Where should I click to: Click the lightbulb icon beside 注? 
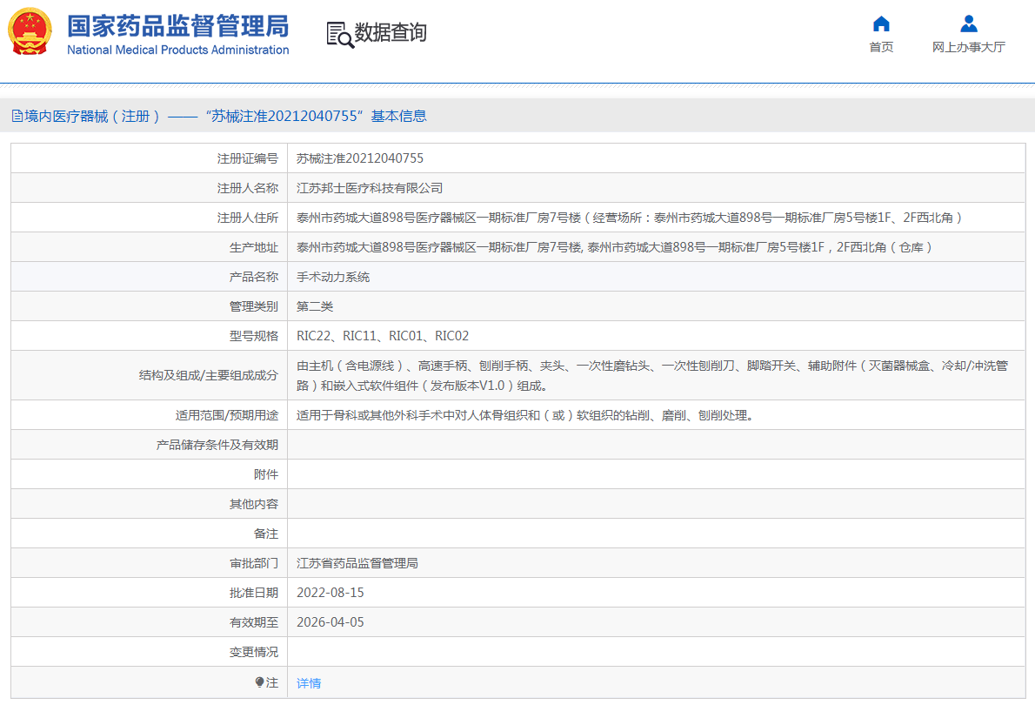[x=259, y=682]
